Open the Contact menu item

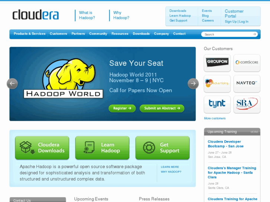click(x=179, y=34)
